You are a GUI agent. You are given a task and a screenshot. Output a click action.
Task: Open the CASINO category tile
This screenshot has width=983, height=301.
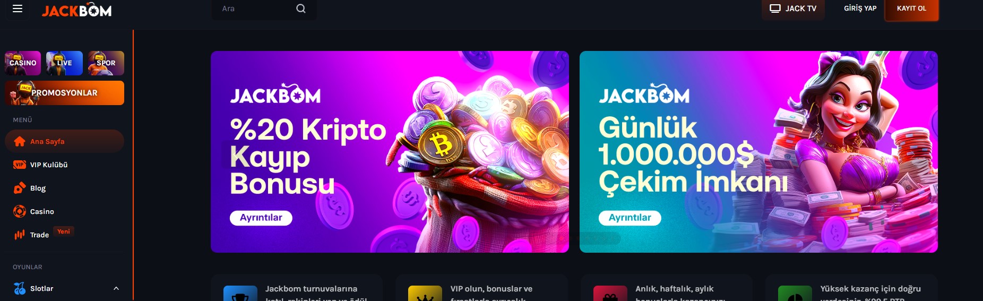pyautogui.click(x=23, y=63)
